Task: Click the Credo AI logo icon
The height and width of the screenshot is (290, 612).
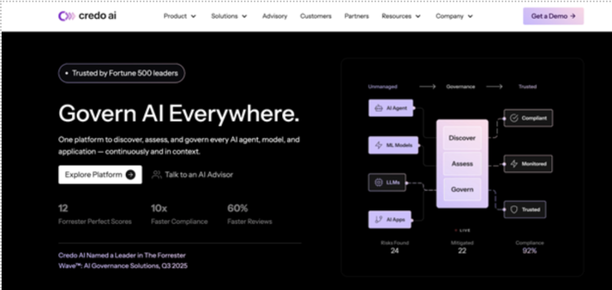Action: pyautogui.click(x=66, y=16)
